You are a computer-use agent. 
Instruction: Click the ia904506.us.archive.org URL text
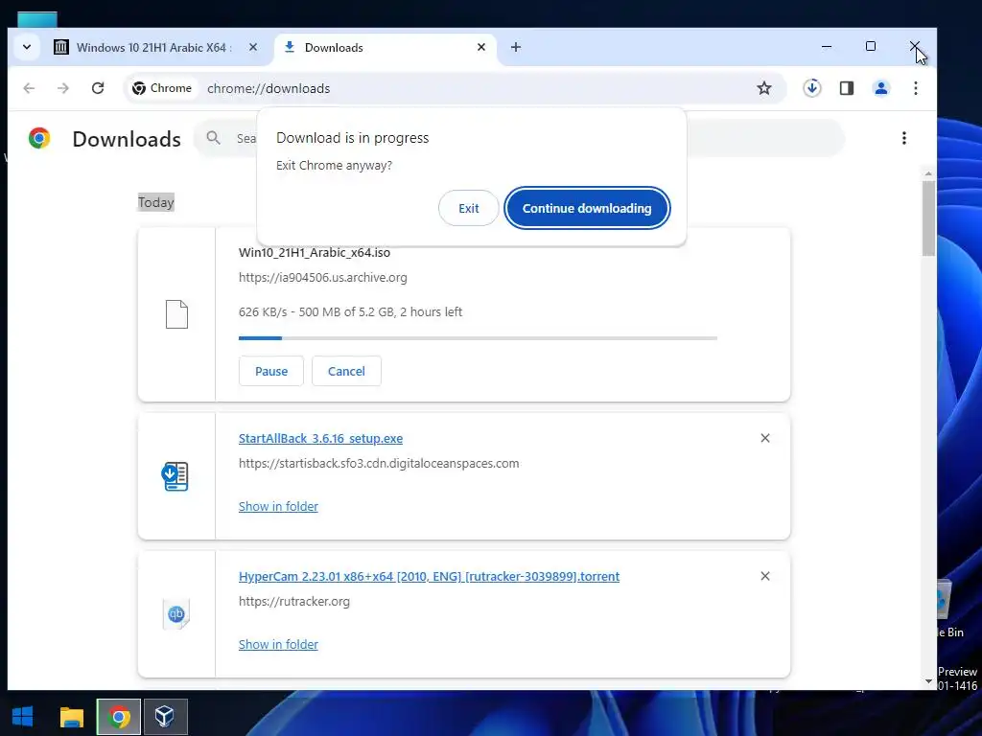click(x=322, y=277)
